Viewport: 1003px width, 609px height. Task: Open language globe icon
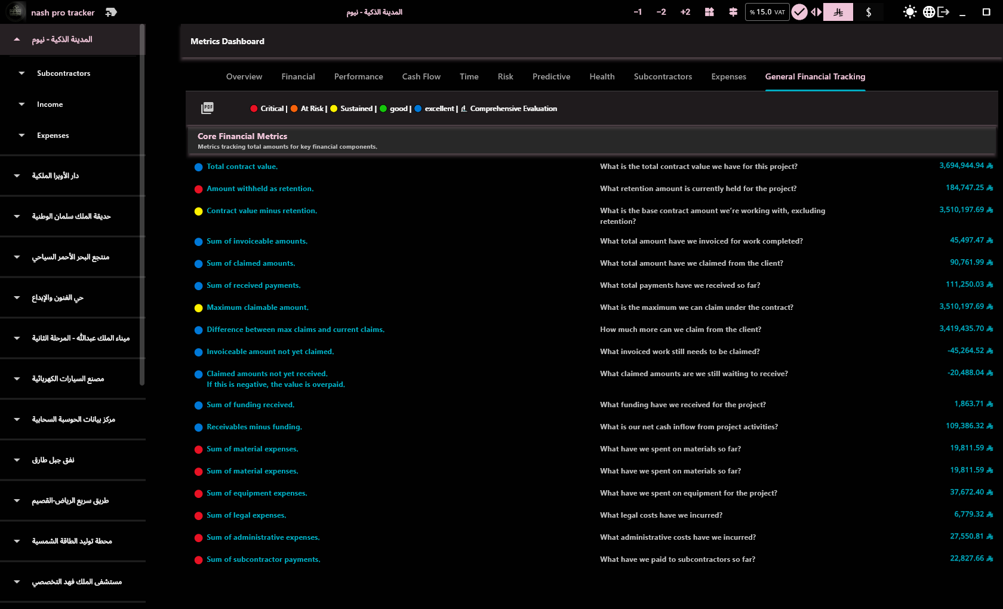(929, 12)
